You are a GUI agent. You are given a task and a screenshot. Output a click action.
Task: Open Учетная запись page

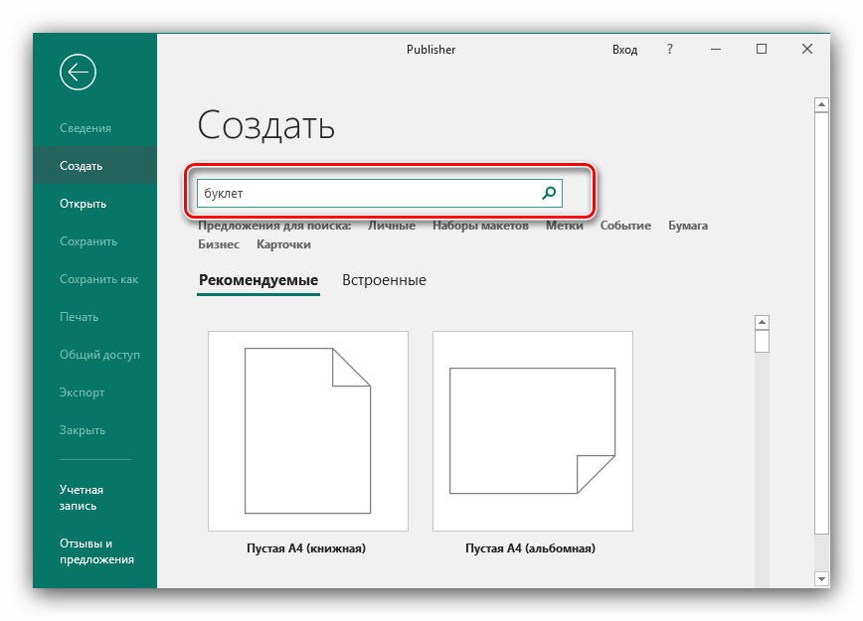click(82, 498)
